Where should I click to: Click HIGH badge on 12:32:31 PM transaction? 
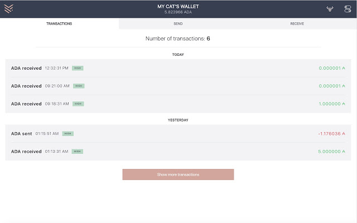pyautogui.click(x=78, y=68)
